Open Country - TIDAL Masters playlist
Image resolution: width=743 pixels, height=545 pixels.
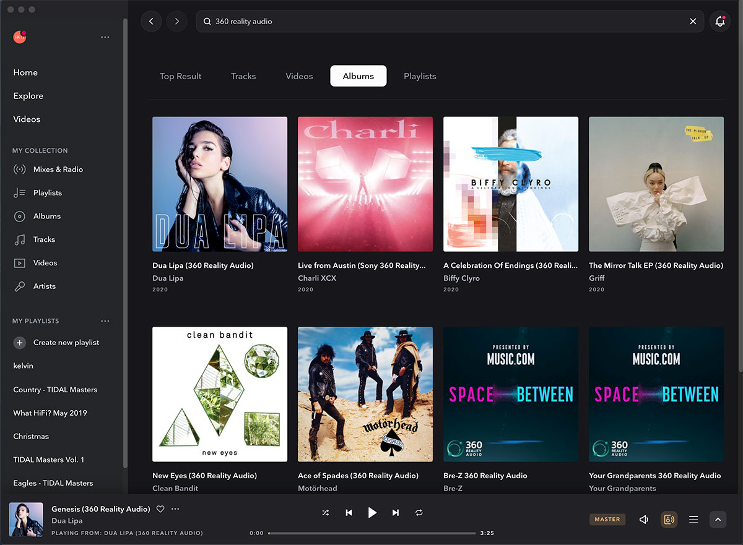tap(55, 390)
